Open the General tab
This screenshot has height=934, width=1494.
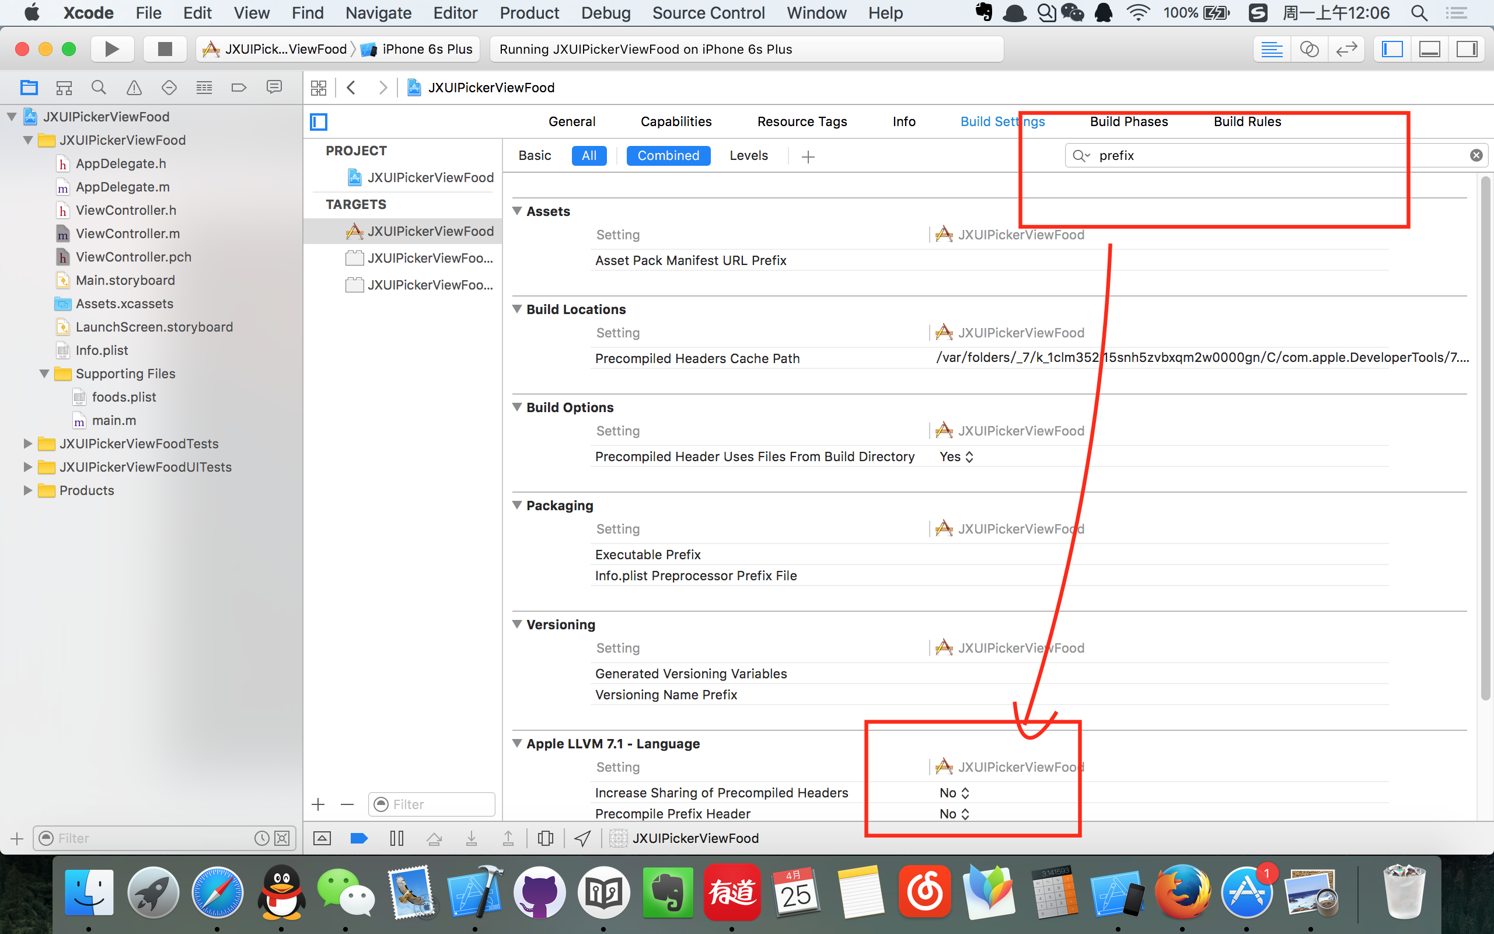tap(572, 121)
